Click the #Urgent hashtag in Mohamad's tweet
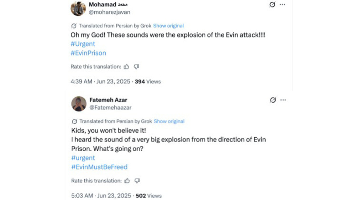356x200 pixels. point(83,44)
